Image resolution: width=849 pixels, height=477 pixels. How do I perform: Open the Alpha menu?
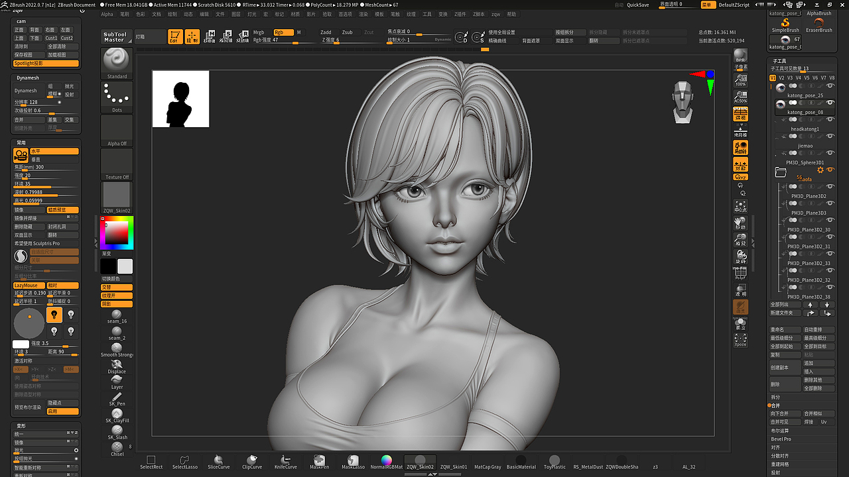[107, 13]
